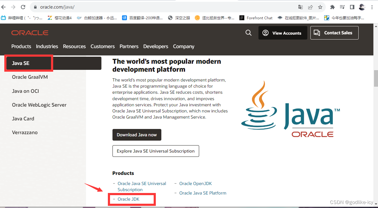Open the Company navigation menu
The width and height of the screenshot is (378, 208).
[184, 46]
